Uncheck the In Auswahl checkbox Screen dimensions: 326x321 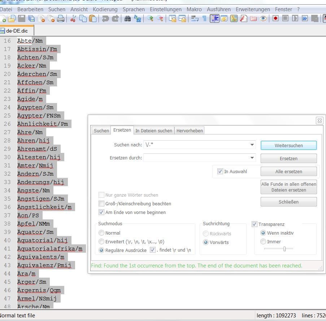click(220, 172)
